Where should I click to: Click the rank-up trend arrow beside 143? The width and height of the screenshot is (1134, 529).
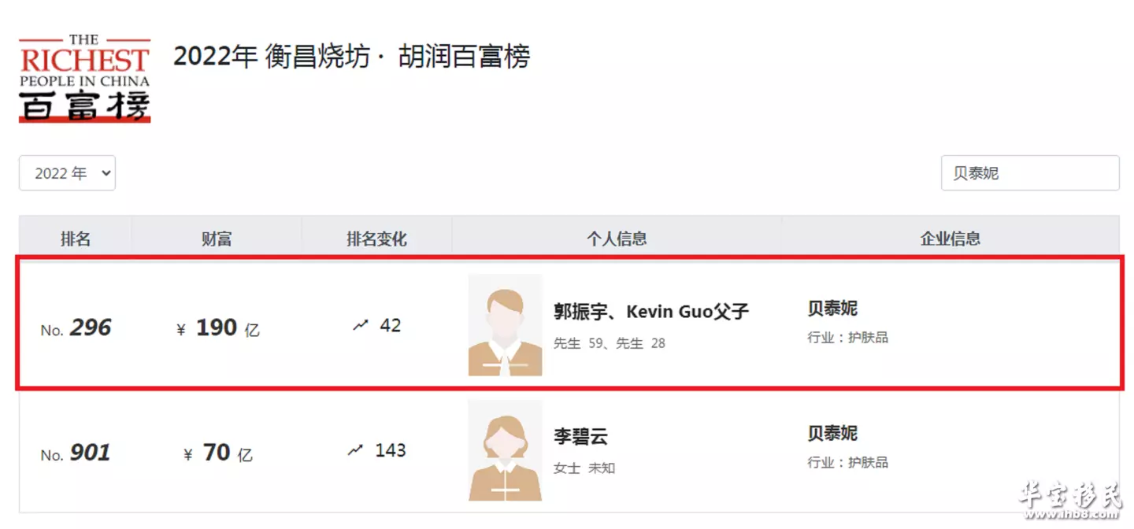pyautogui.click(x=356, y=450)
